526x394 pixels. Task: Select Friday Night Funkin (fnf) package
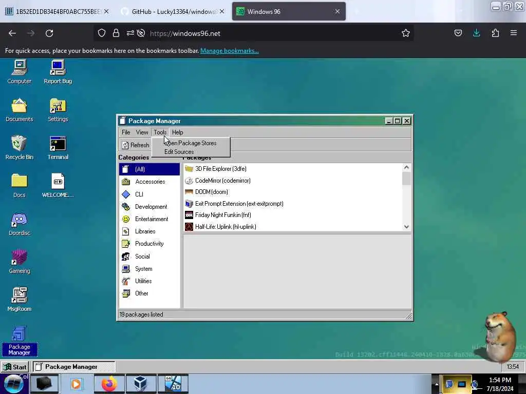pos(292,215)
